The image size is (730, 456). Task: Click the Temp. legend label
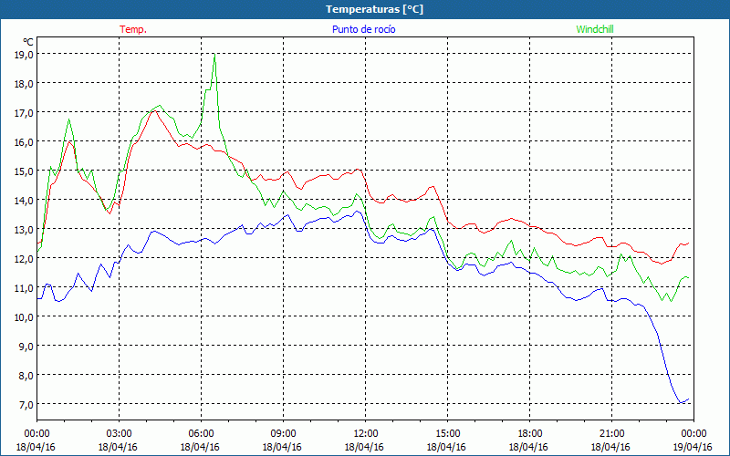(x=133, y=29)
